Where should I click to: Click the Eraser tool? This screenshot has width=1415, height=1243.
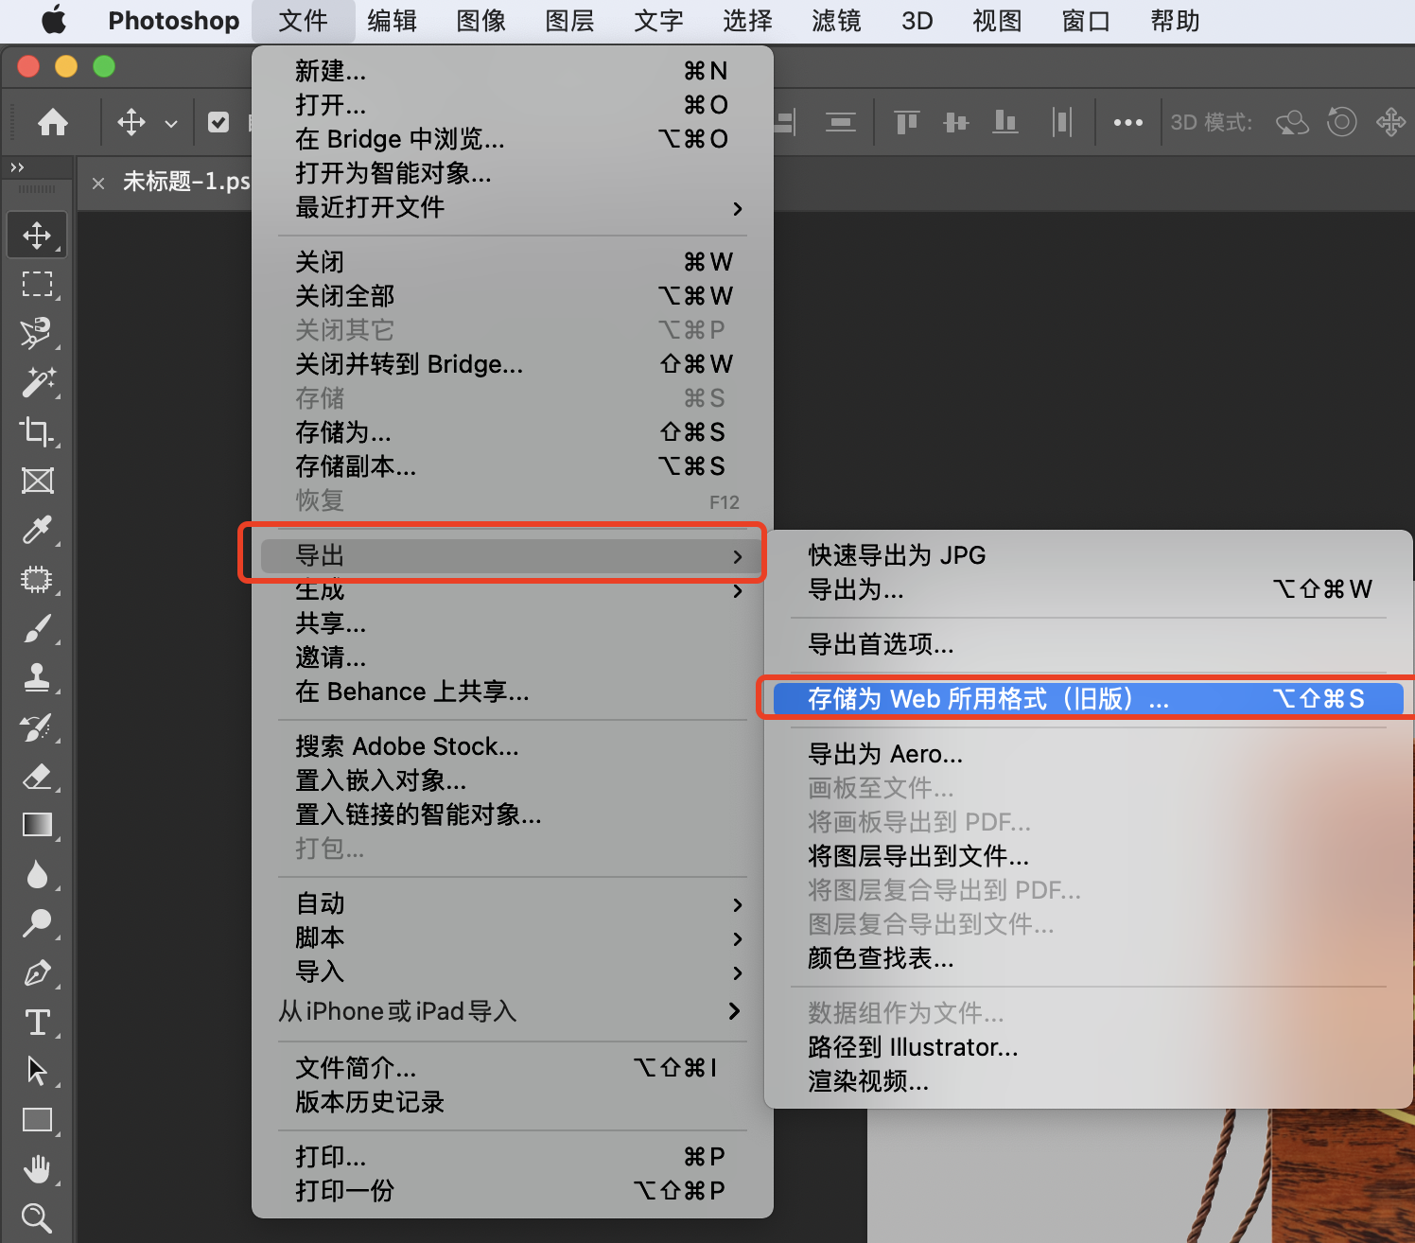tap(37, 777)
